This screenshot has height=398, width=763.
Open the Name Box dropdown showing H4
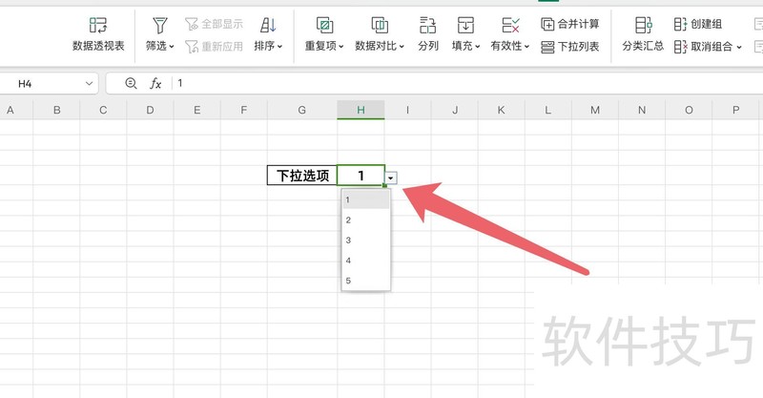89,83
